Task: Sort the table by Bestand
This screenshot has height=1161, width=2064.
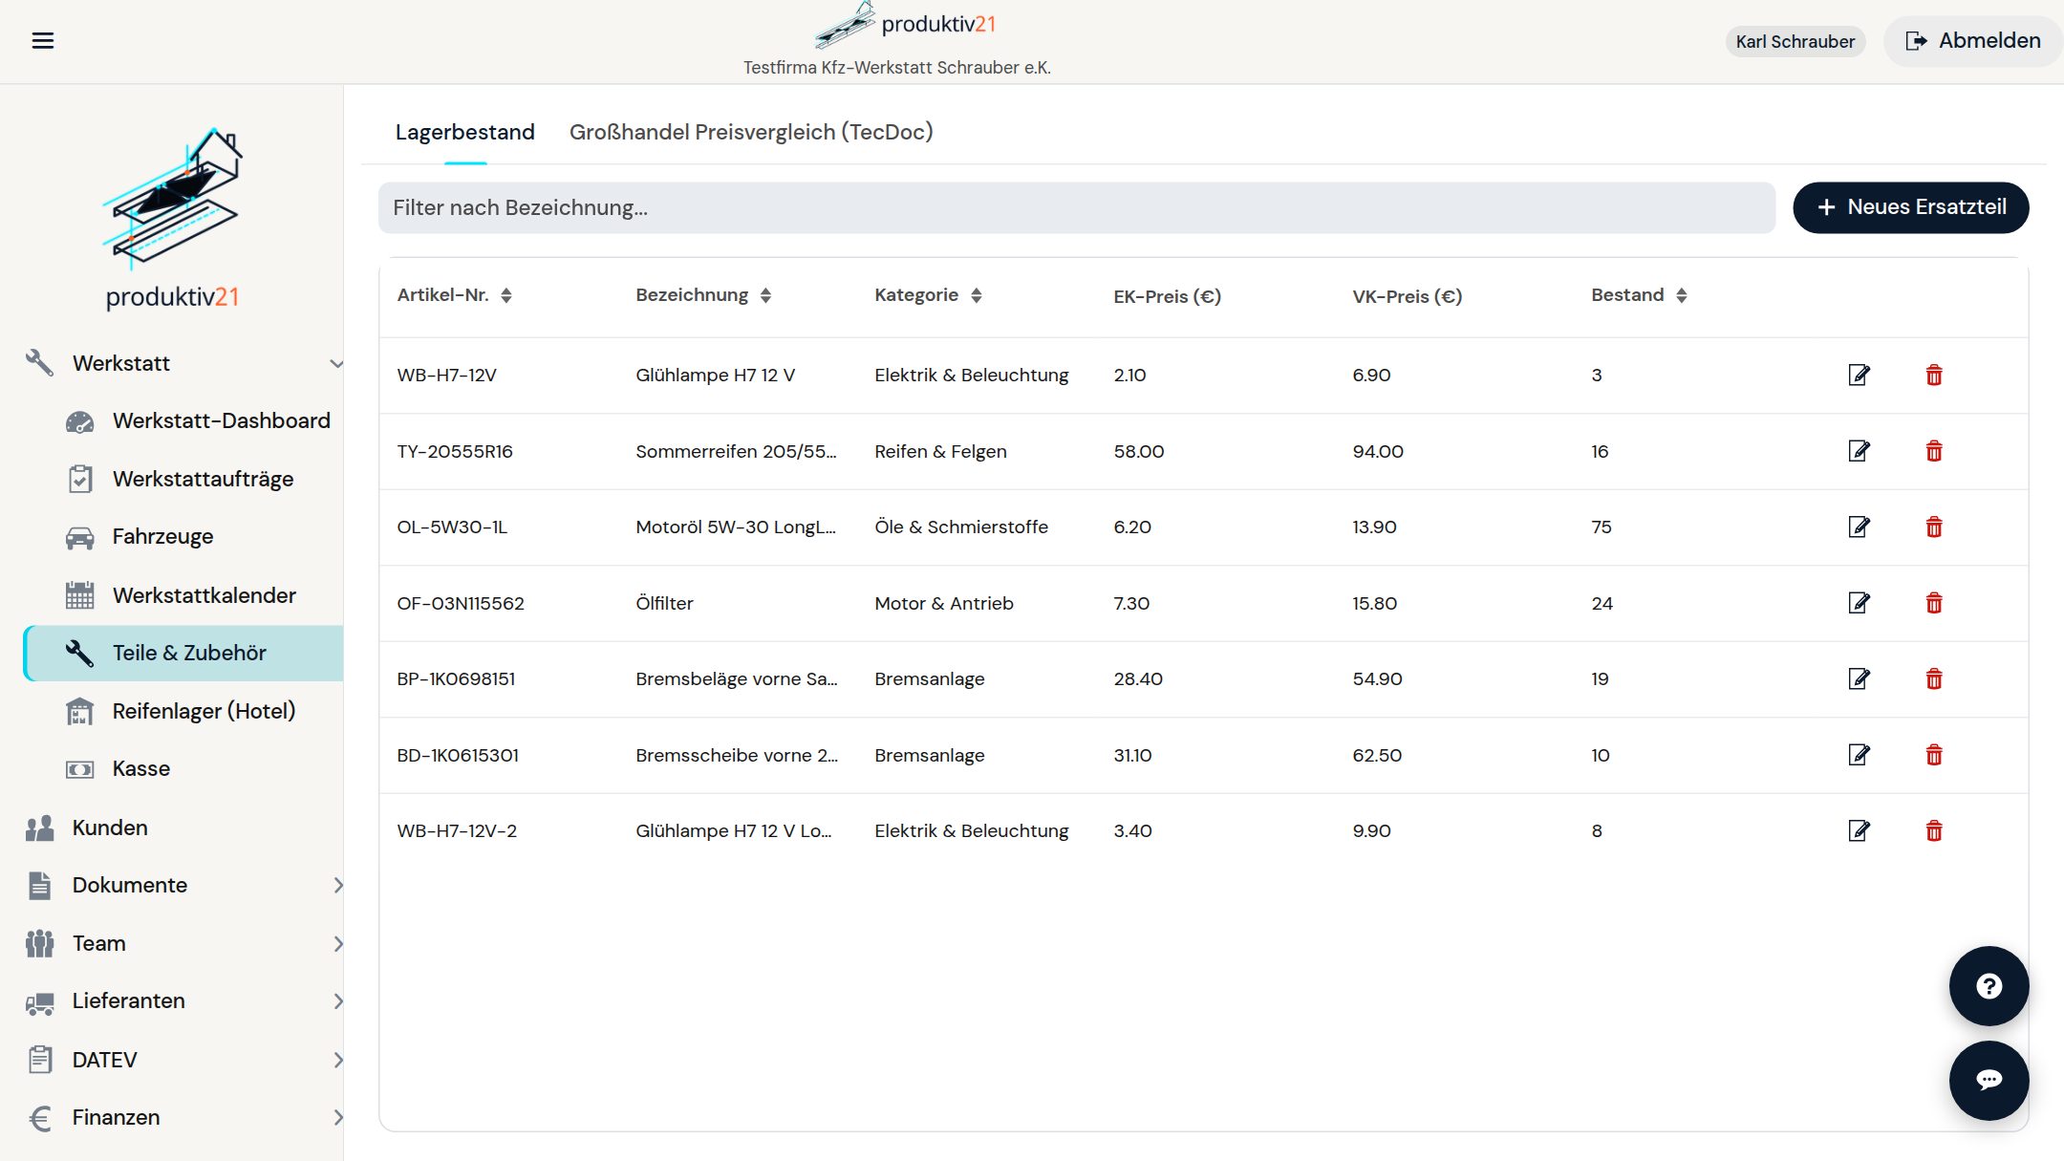Action: click(x=1681, y=295)
